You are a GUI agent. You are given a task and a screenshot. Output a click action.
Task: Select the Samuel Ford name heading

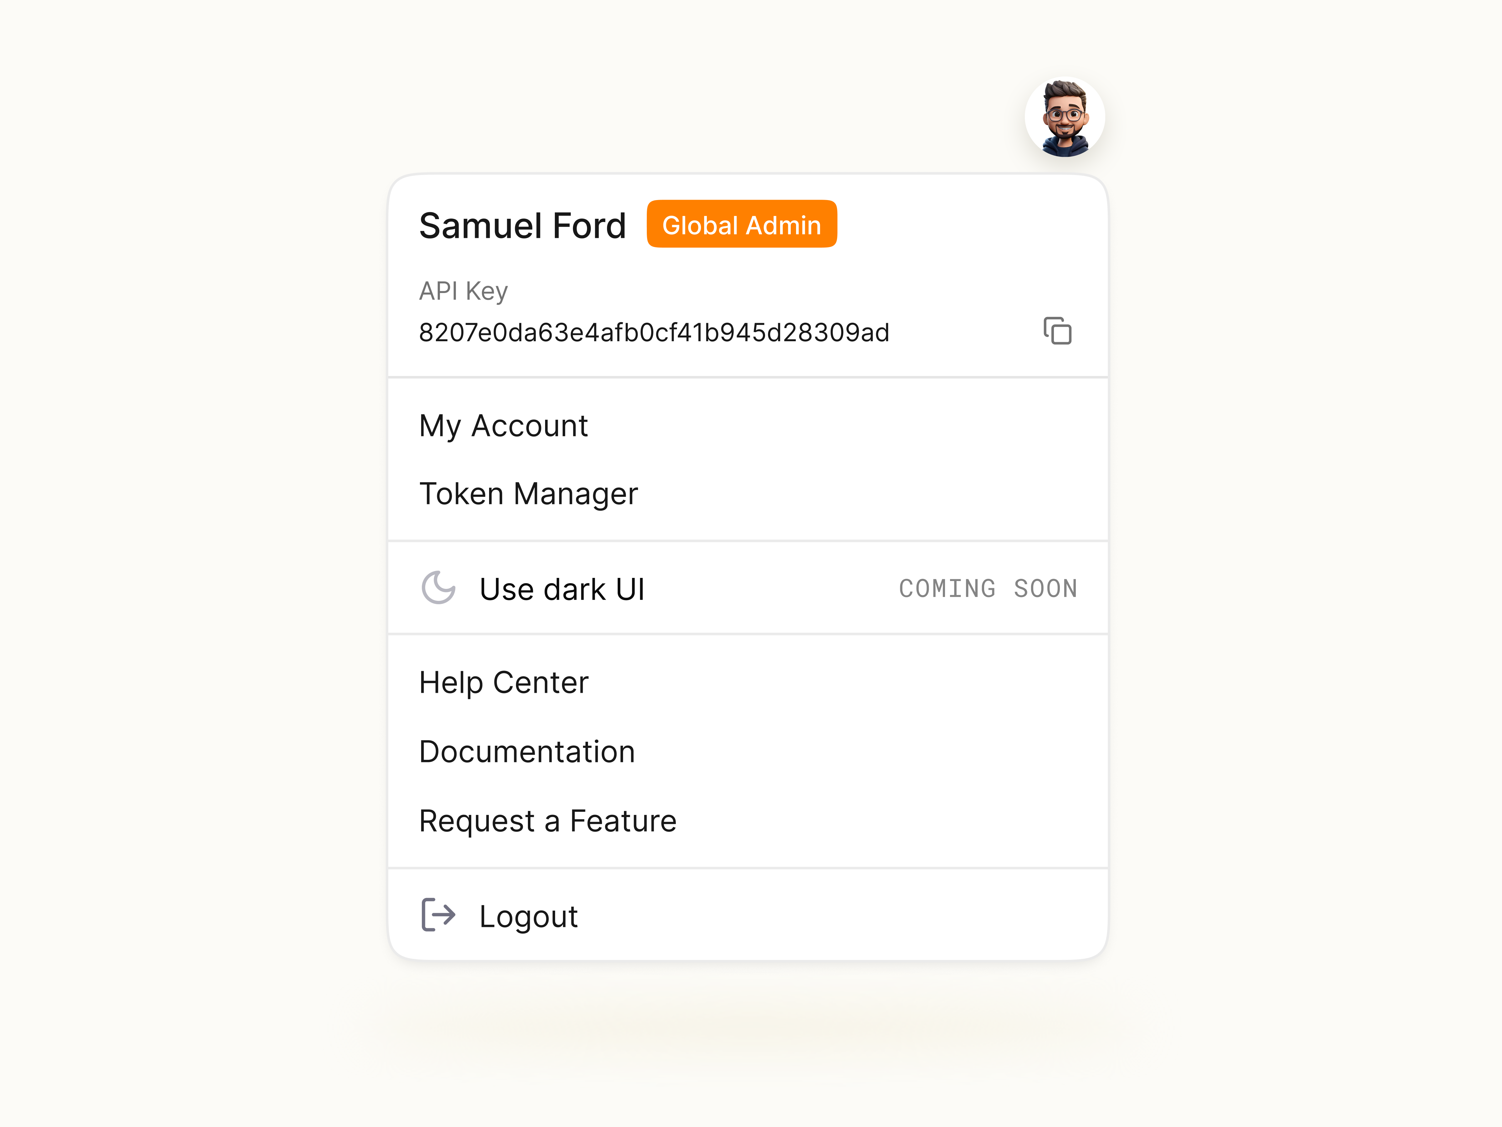point(523,225)
